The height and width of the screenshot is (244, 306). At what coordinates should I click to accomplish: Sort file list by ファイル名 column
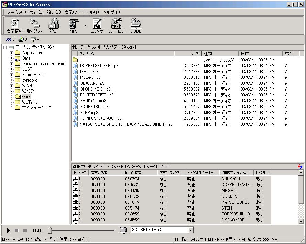(x=126, y=54)
